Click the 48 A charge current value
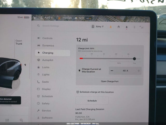This screenshot has height=125, width=166. tap(125, 71)
